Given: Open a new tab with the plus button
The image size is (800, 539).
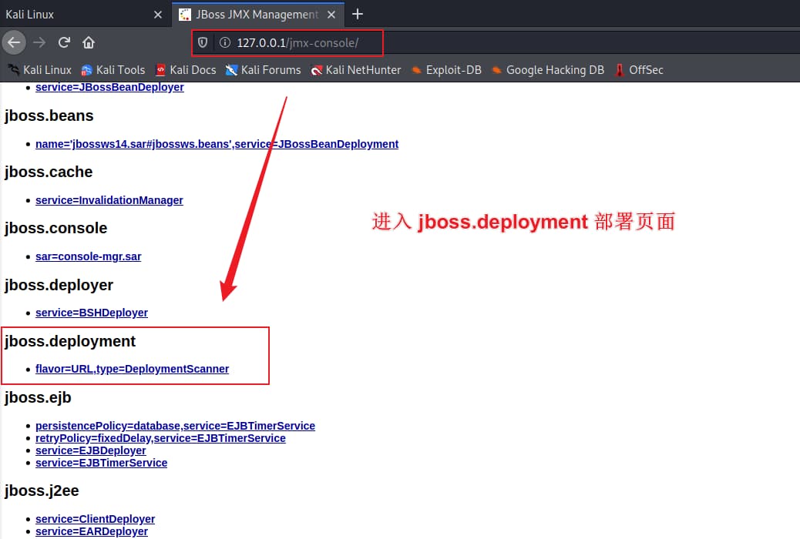Looking at the screenshot, I should click(x=358, y=14).
